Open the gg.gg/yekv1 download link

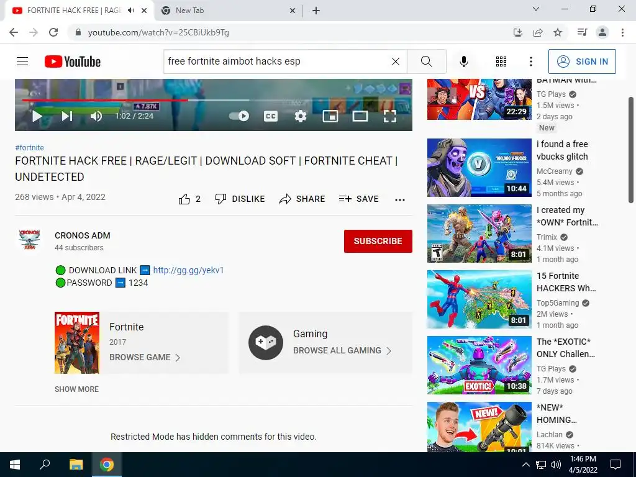(x=188, y=270)
